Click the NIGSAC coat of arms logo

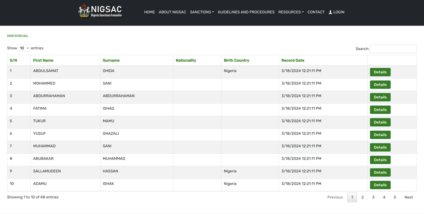tap(84, 11)
